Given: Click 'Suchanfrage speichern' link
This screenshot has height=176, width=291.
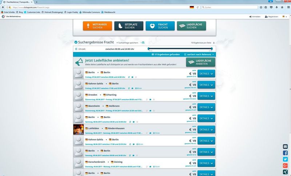Looking at the screenshot, I should pos(128,43).
